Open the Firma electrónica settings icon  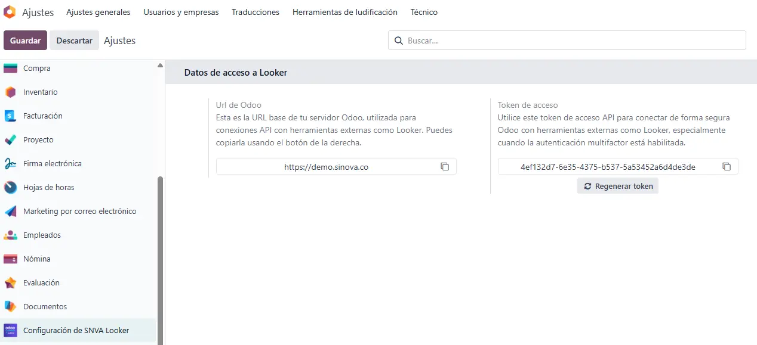pyautogui.click(x=10, y=164)
